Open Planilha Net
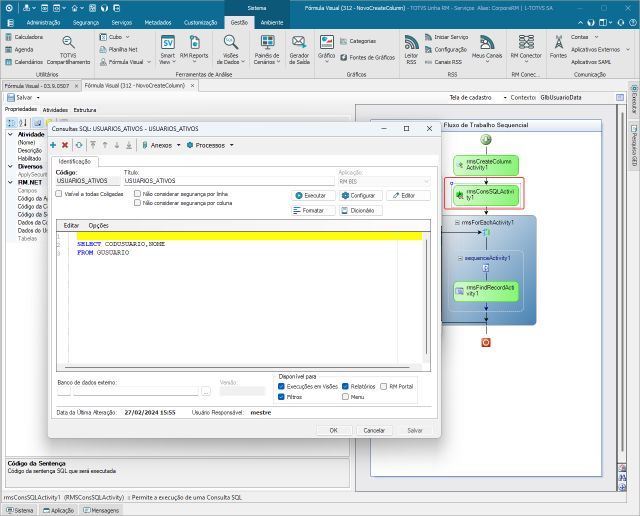Screen dimensions: 640x516 pyautogui.click(x=118, y=49)
